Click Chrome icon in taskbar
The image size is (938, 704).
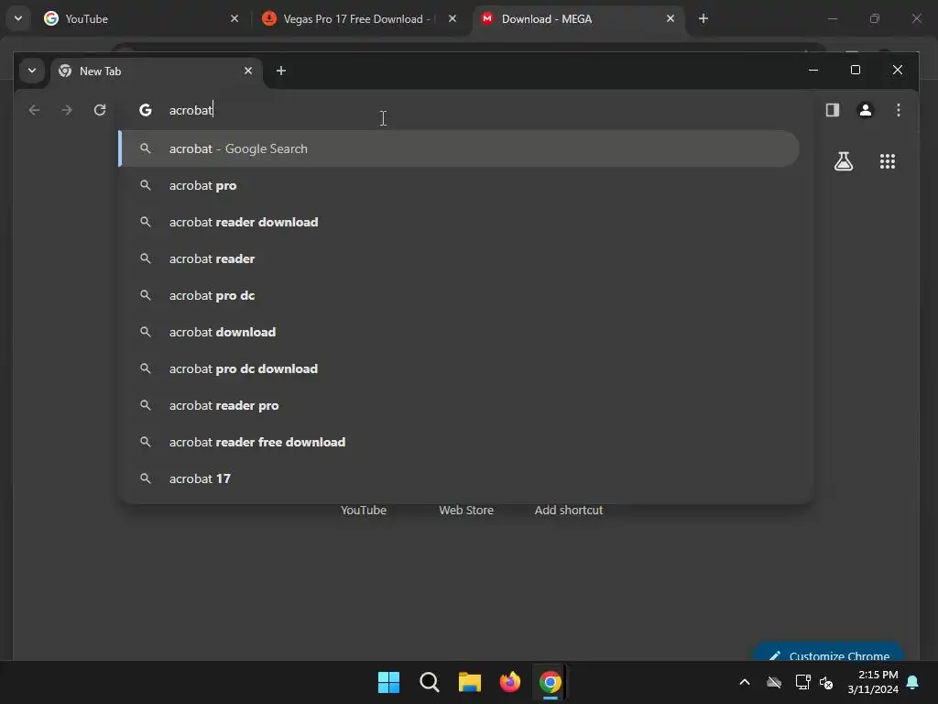pos(551,682)
